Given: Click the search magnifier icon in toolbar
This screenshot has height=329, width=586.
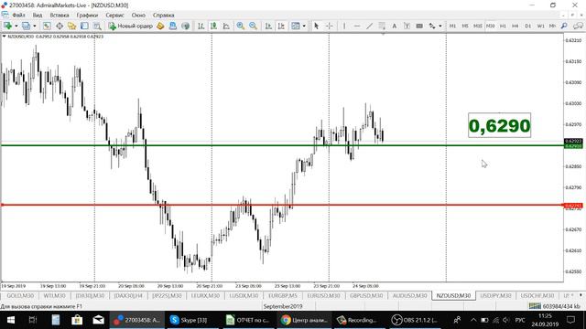Looking at the screenshot, I should (564, 26).
